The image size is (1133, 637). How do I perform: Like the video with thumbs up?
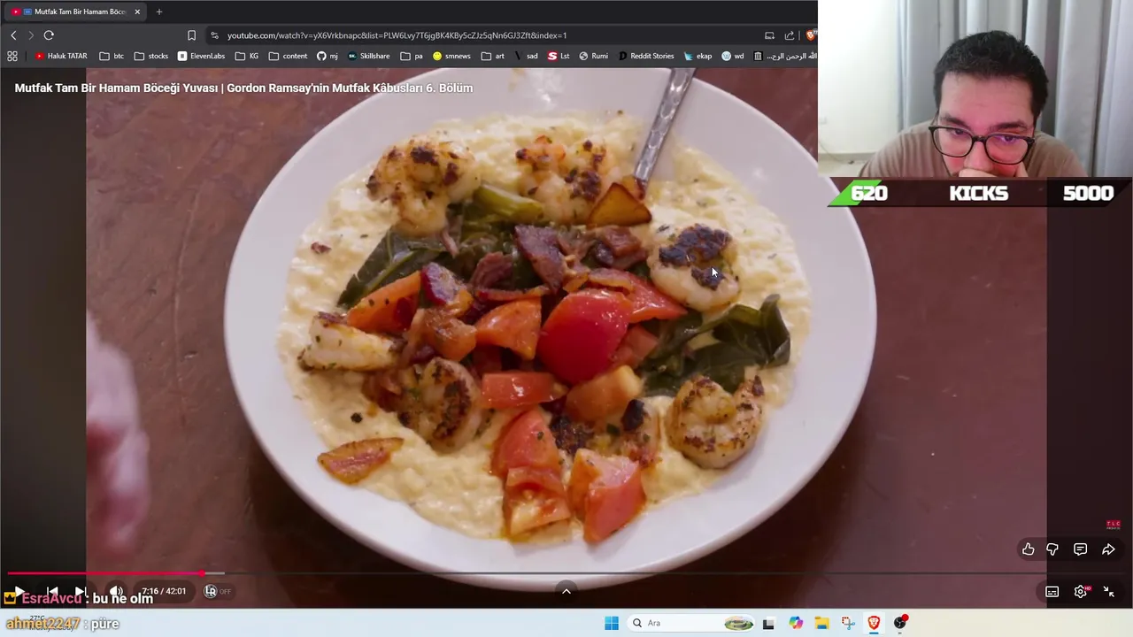pyautogui.click(x=1028, y=549)
